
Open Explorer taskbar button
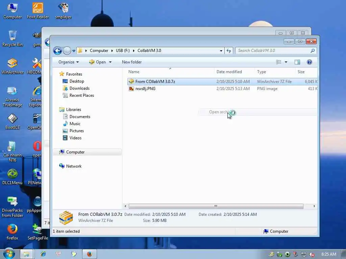coord(26,254)
